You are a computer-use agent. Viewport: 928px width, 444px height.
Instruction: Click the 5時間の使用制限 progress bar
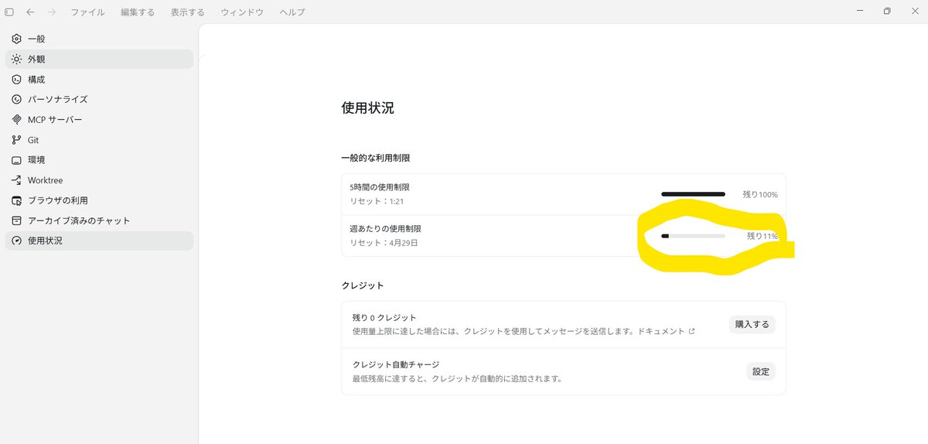pos(693,194)
